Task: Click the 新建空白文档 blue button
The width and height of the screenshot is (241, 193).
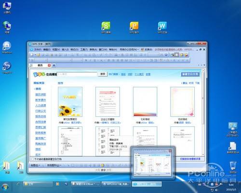Action: pos(190,74)
